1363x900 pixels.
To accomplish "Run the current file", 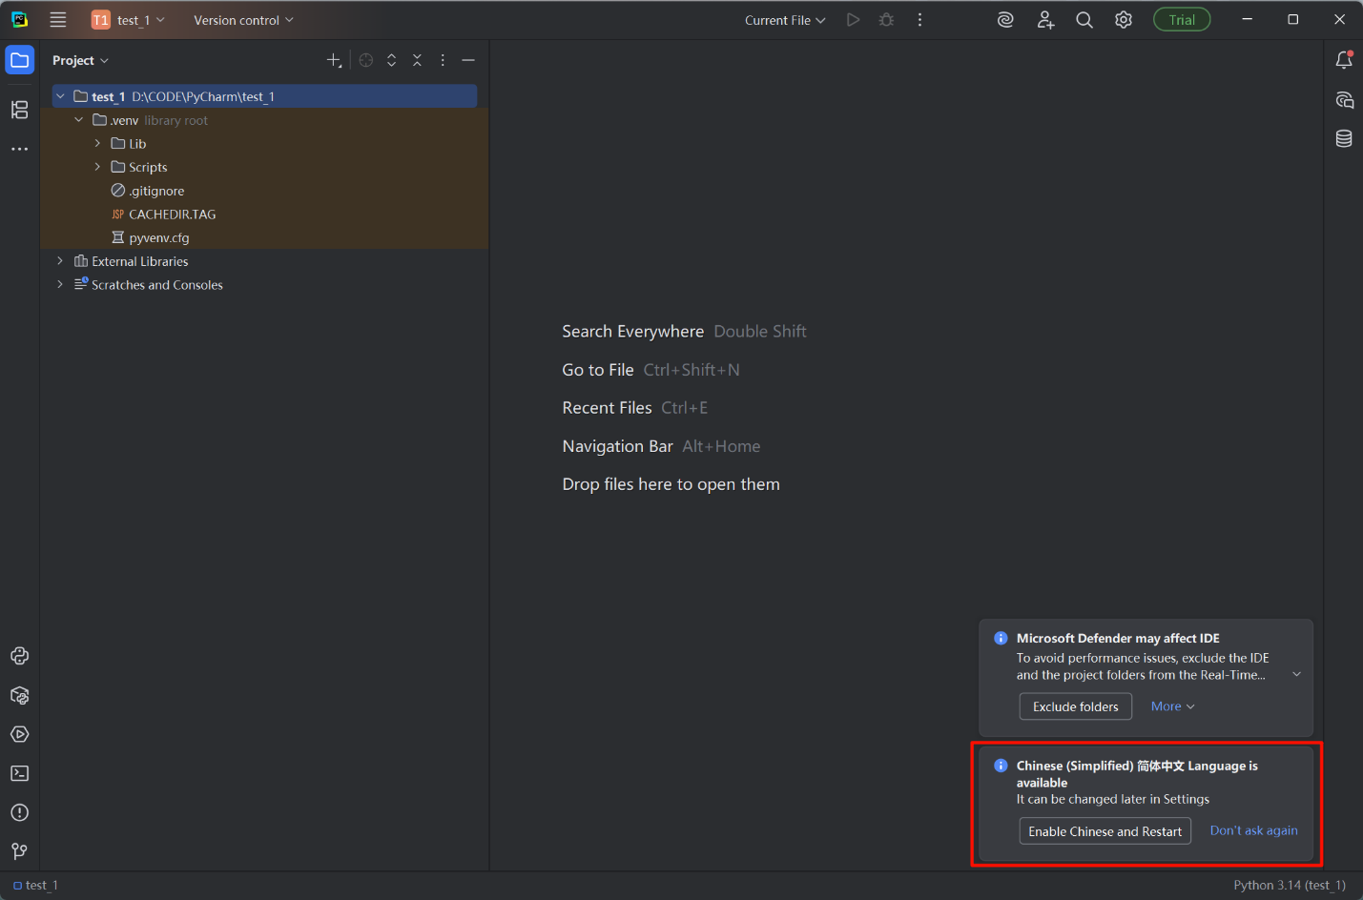I will pyautogui.click(x=853, y=20).
